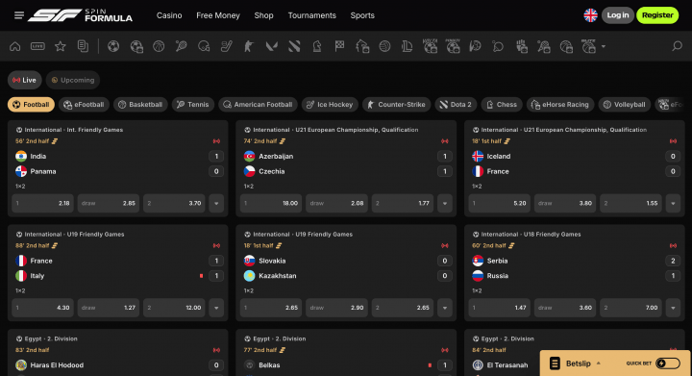Open the Casino menu item
Viewport: 692px width, 376px height.
169,15
